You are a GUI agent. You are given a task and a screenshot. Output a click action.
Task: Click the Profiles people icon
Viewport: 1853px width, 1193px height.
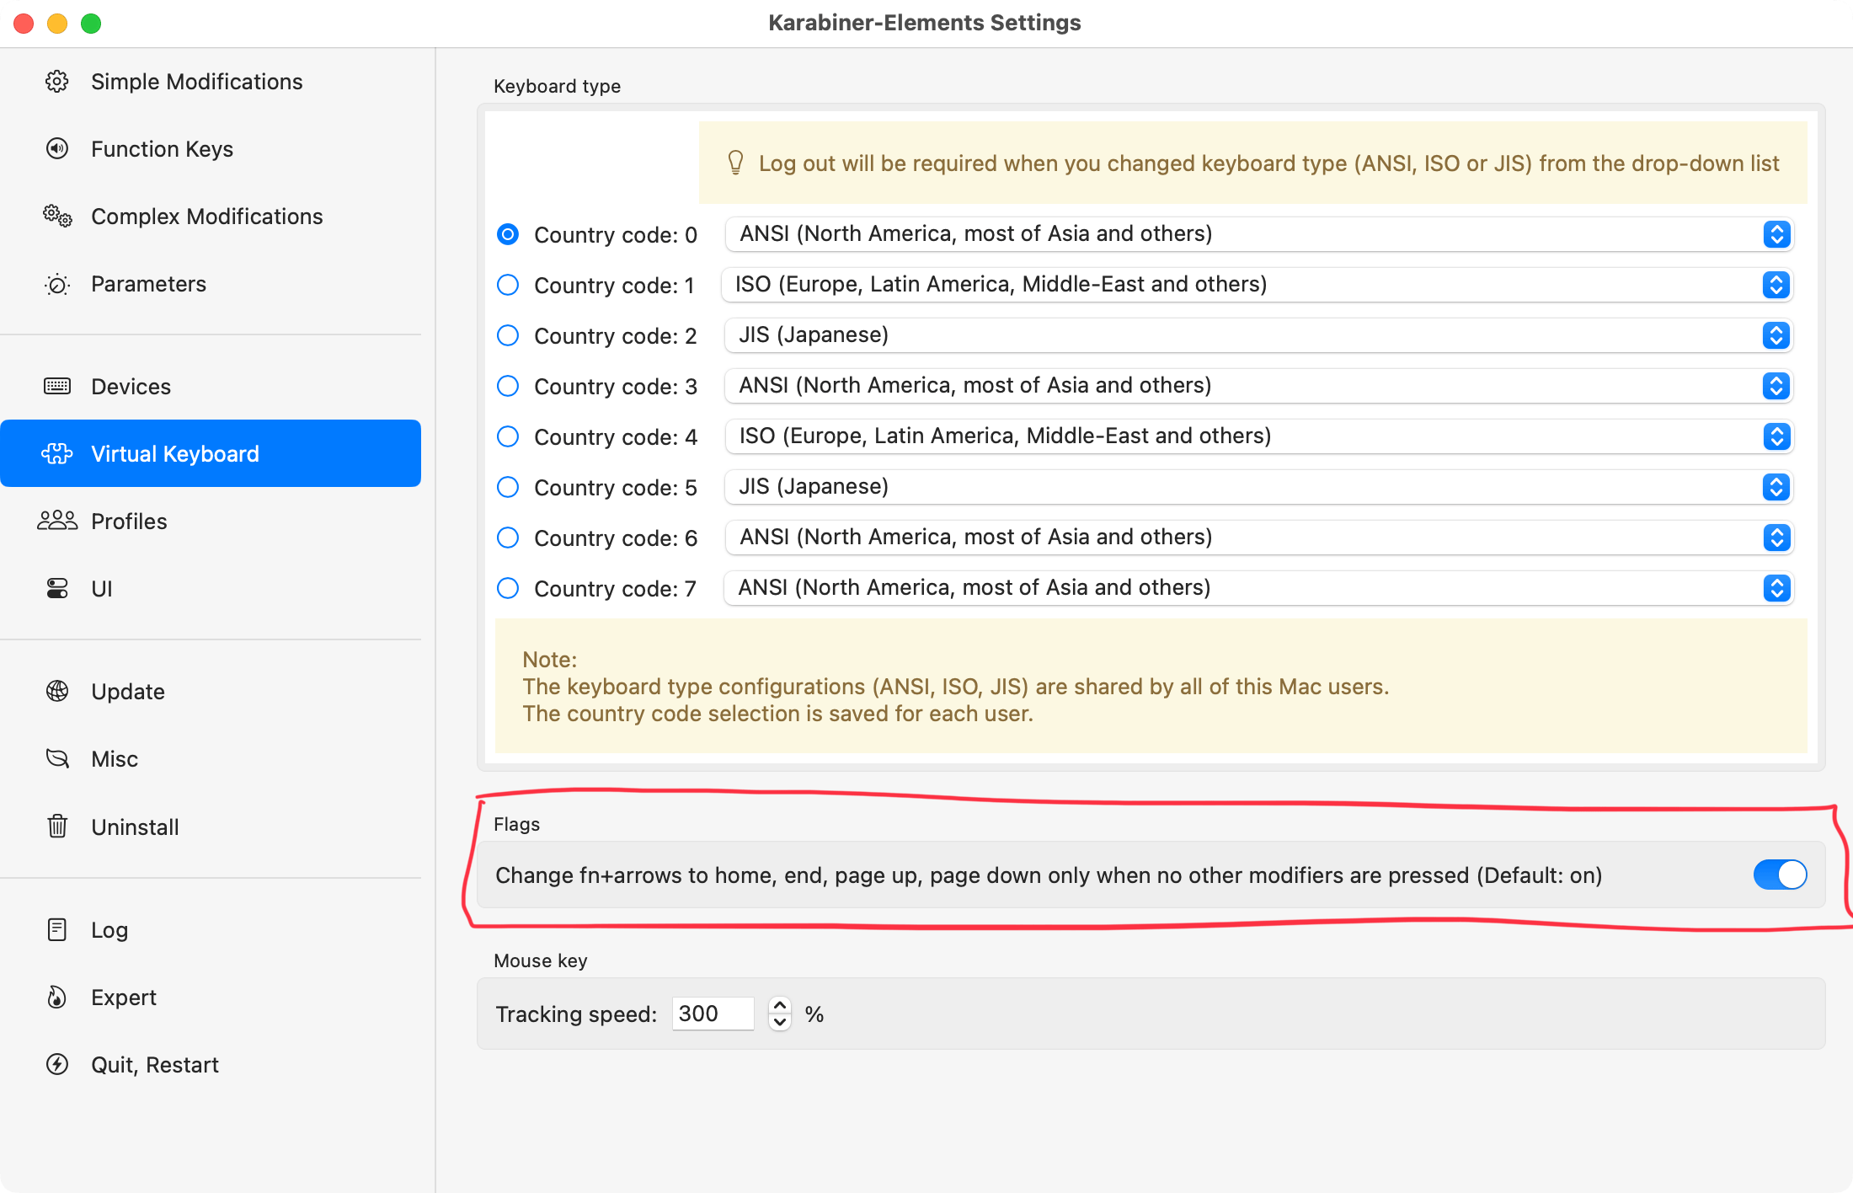[x=57, y=522]
